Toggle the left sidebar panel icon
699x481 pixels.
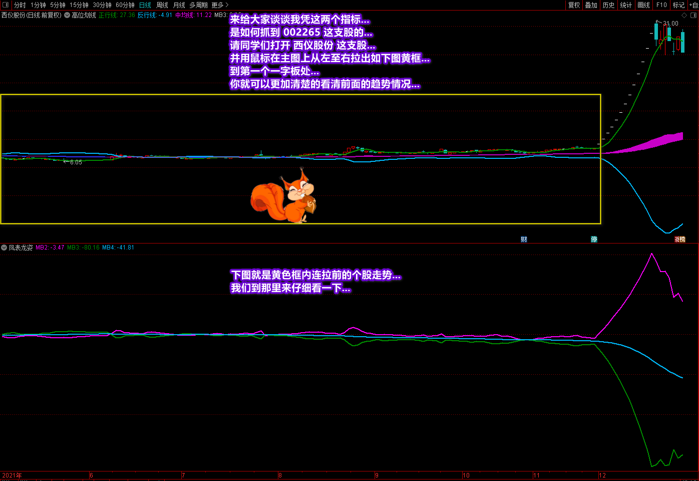point(6,5)
